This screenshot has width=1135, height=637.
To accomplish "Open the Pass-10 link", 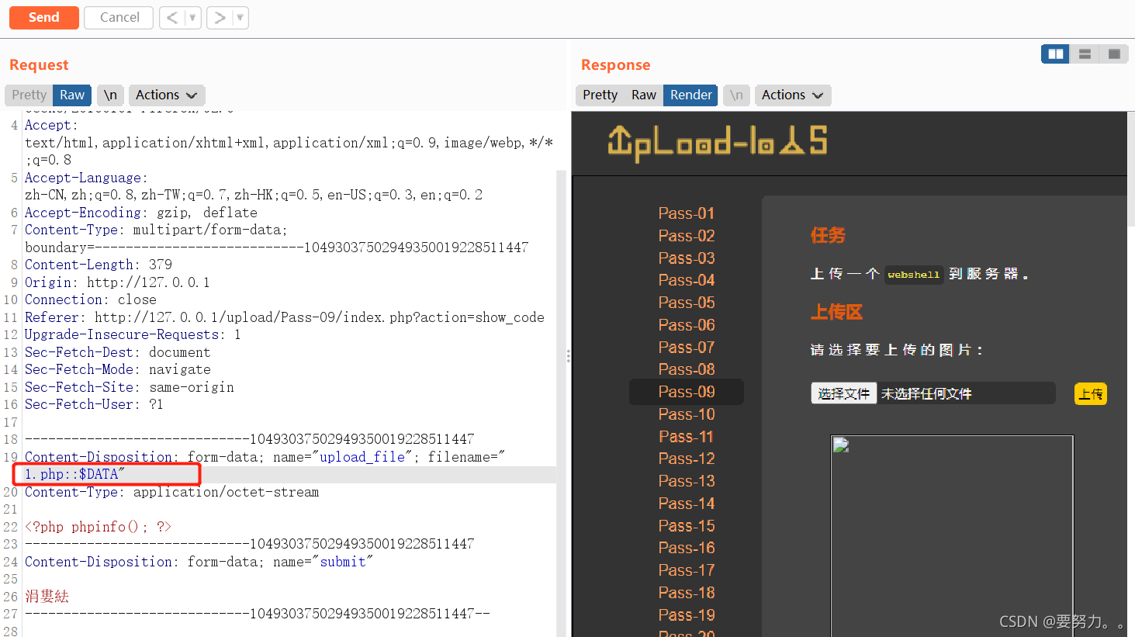I will point(687,414).
